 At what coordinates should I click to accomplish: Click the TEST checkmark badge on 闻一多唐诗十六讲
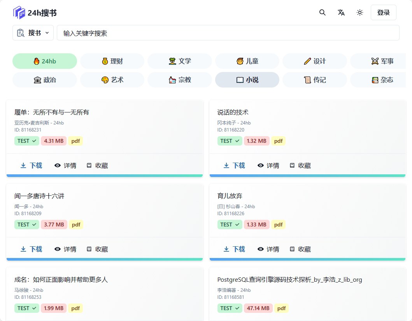click(26, 225)
